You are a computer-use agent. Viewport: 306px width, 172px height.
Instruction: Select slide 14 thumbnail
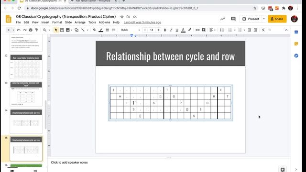(x=26, y=121)
